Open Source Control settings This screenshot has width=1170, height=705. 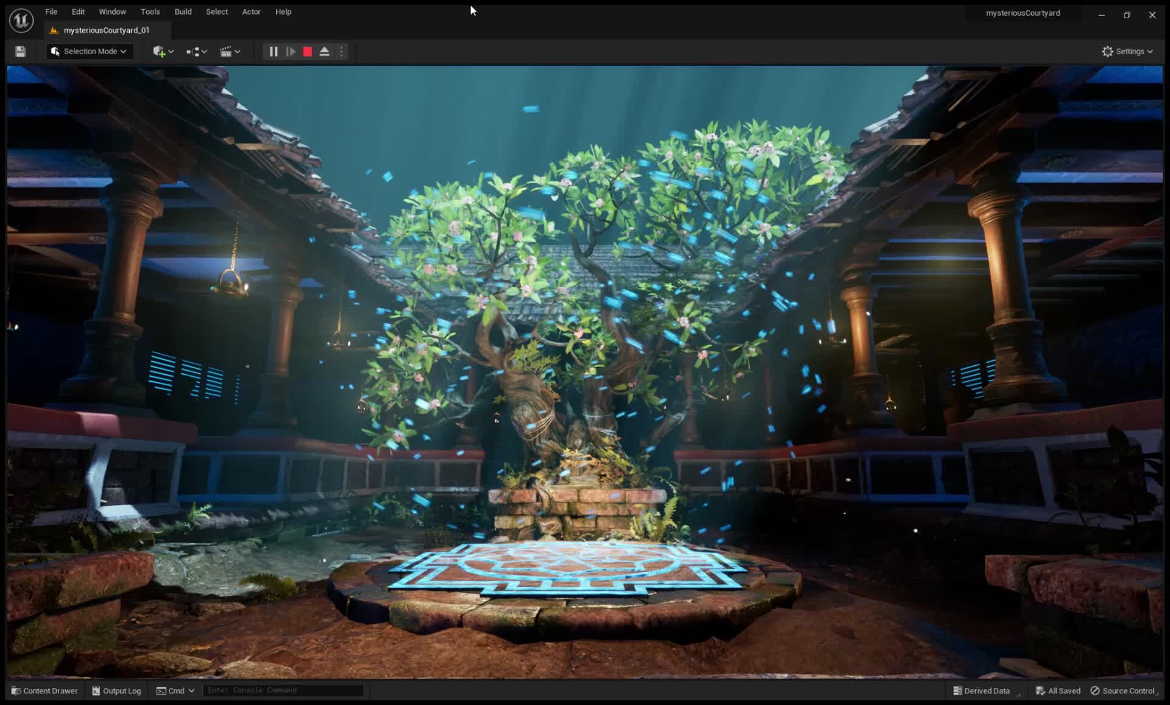(x=1124, y=690)
